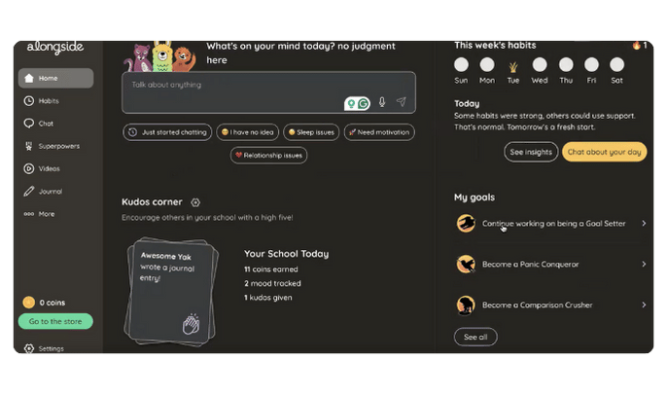
Task: Toggle the Wed habit circle
Action: 540,64
